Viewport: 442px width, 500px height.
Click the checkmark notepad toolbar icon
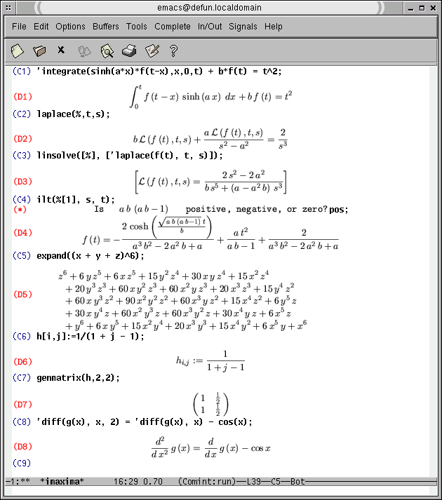pyautogui.click(x=152, y=50)
